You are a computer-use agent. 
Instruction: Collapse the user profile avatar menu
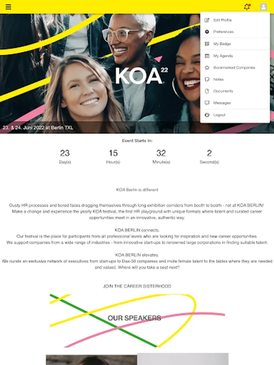[x=263, y=7]
